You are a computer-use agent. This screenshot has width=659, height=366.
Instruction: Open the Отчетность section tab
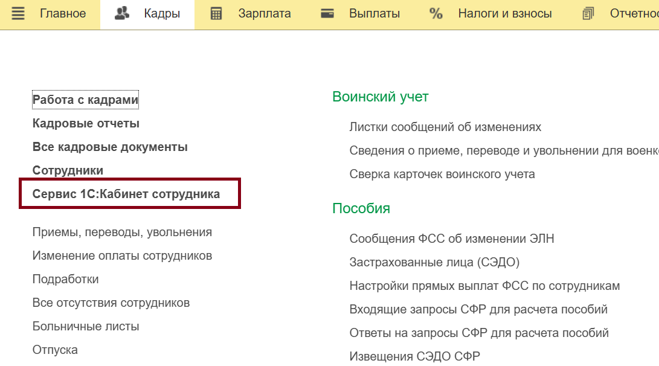[x=634, y=13]
